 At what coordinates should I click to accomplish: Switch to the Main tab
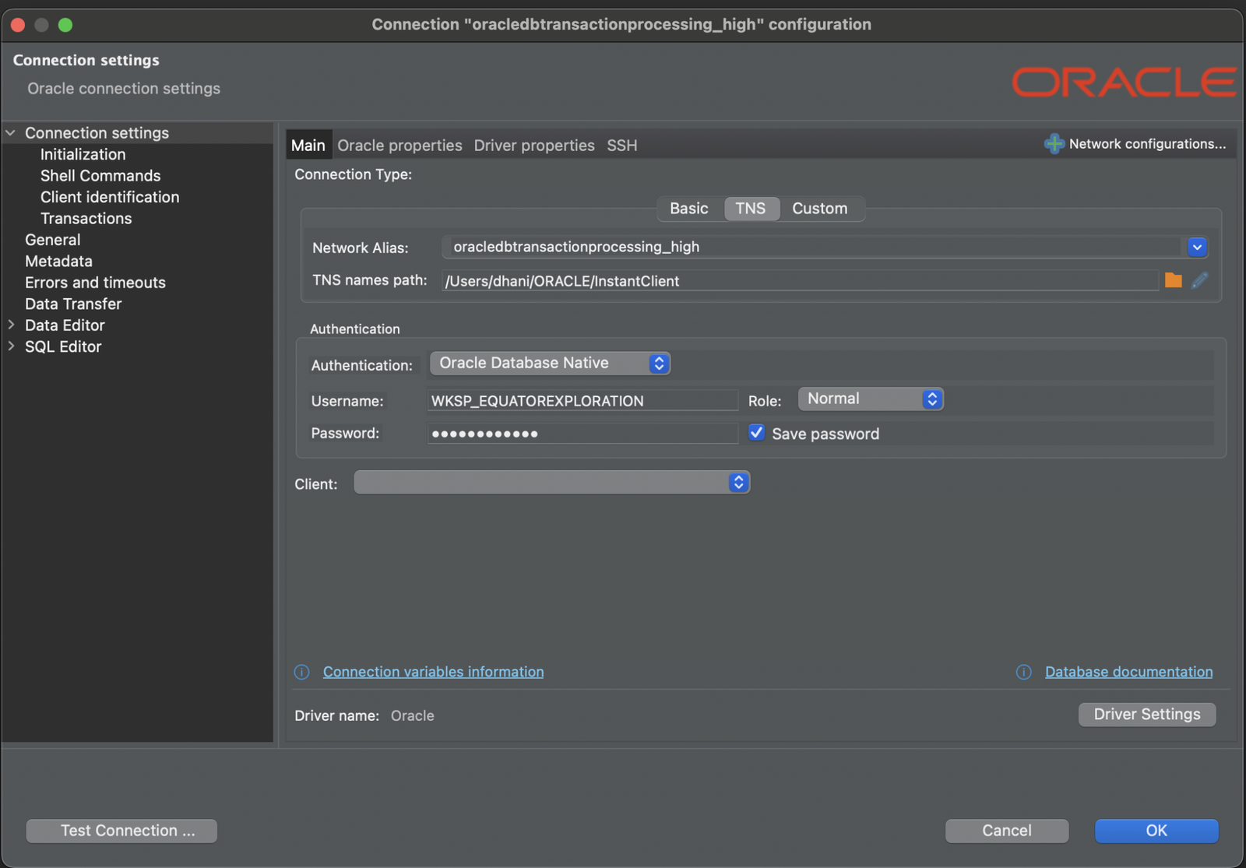(x=308, y=146)
